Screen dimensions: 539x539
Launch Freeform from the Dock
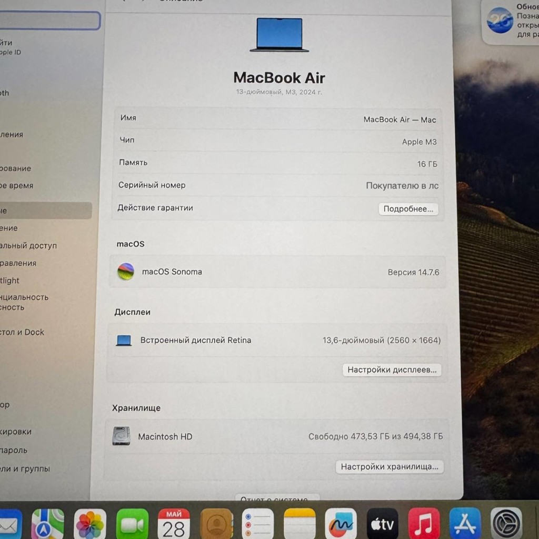(x=341, y=523)
